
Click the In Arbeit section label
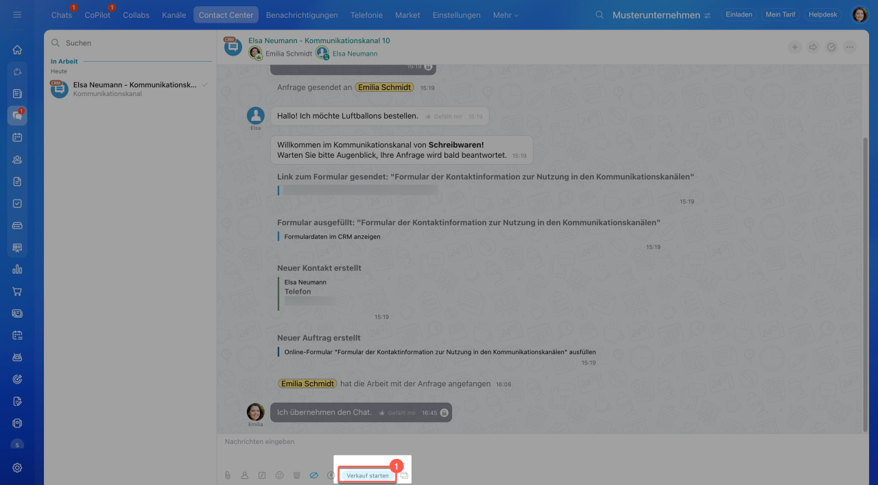64,61
